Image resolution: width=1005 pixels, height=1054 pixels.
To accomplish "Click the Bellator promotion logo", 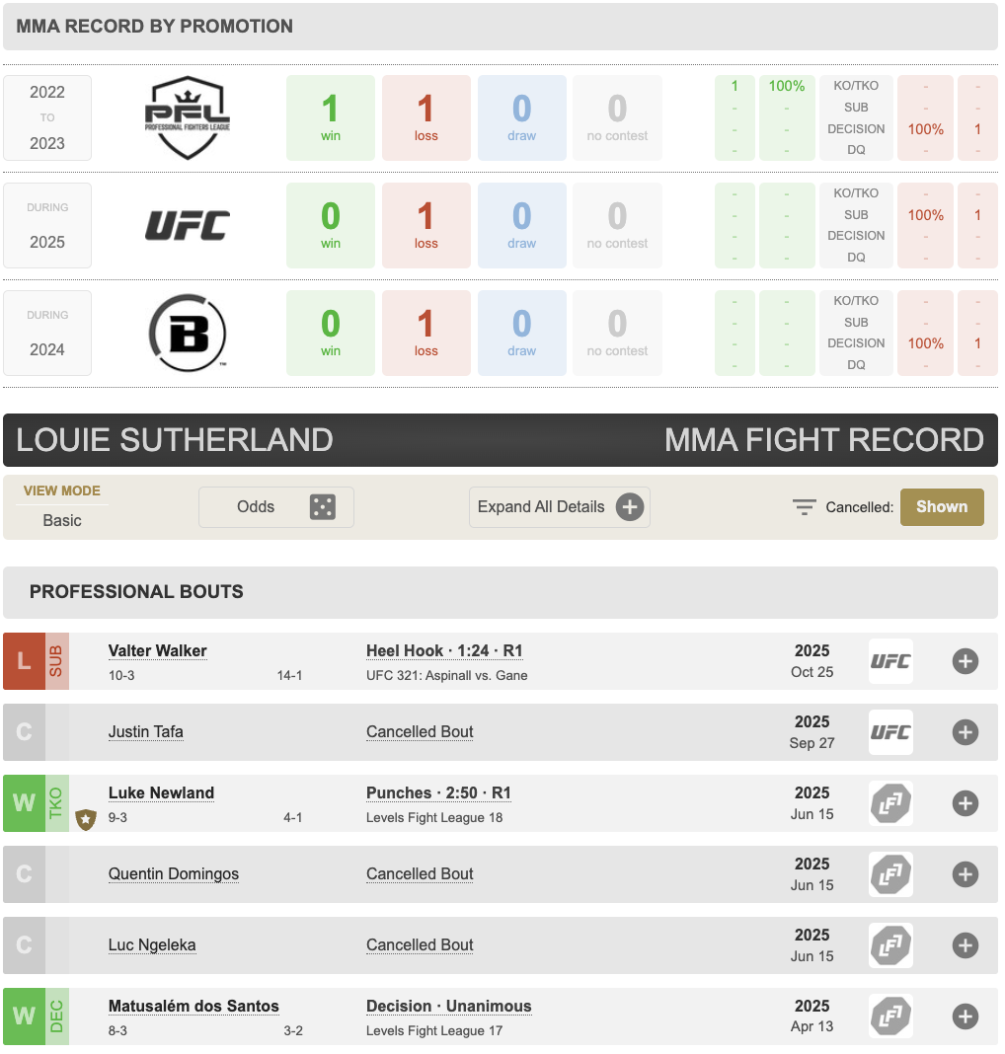I will 188,334.
